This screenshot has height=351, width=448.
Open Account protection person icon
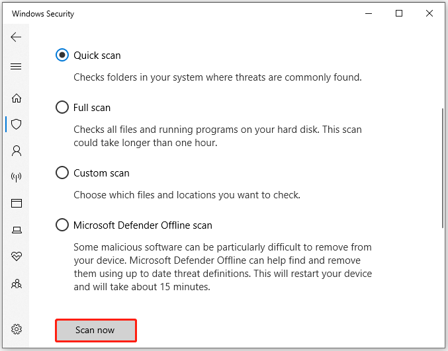(17, 151)
